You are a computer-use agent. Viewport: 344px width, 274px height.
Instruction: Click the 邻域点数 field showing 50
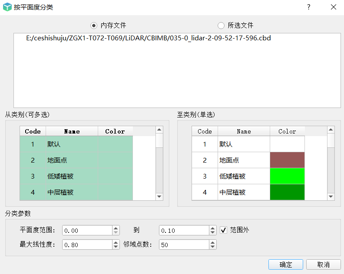tap(184, 245)
